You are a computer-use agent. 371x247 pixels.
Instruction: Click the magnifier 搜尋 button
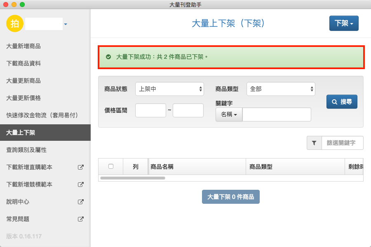tap(342, 102)
